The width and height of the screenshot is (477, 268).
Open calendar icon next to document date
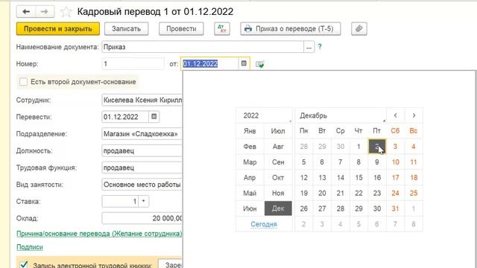[244, 63]
